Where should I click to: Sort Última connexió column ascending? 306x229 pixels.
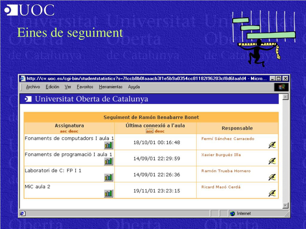pyautogui.click(x=150, y=131)
